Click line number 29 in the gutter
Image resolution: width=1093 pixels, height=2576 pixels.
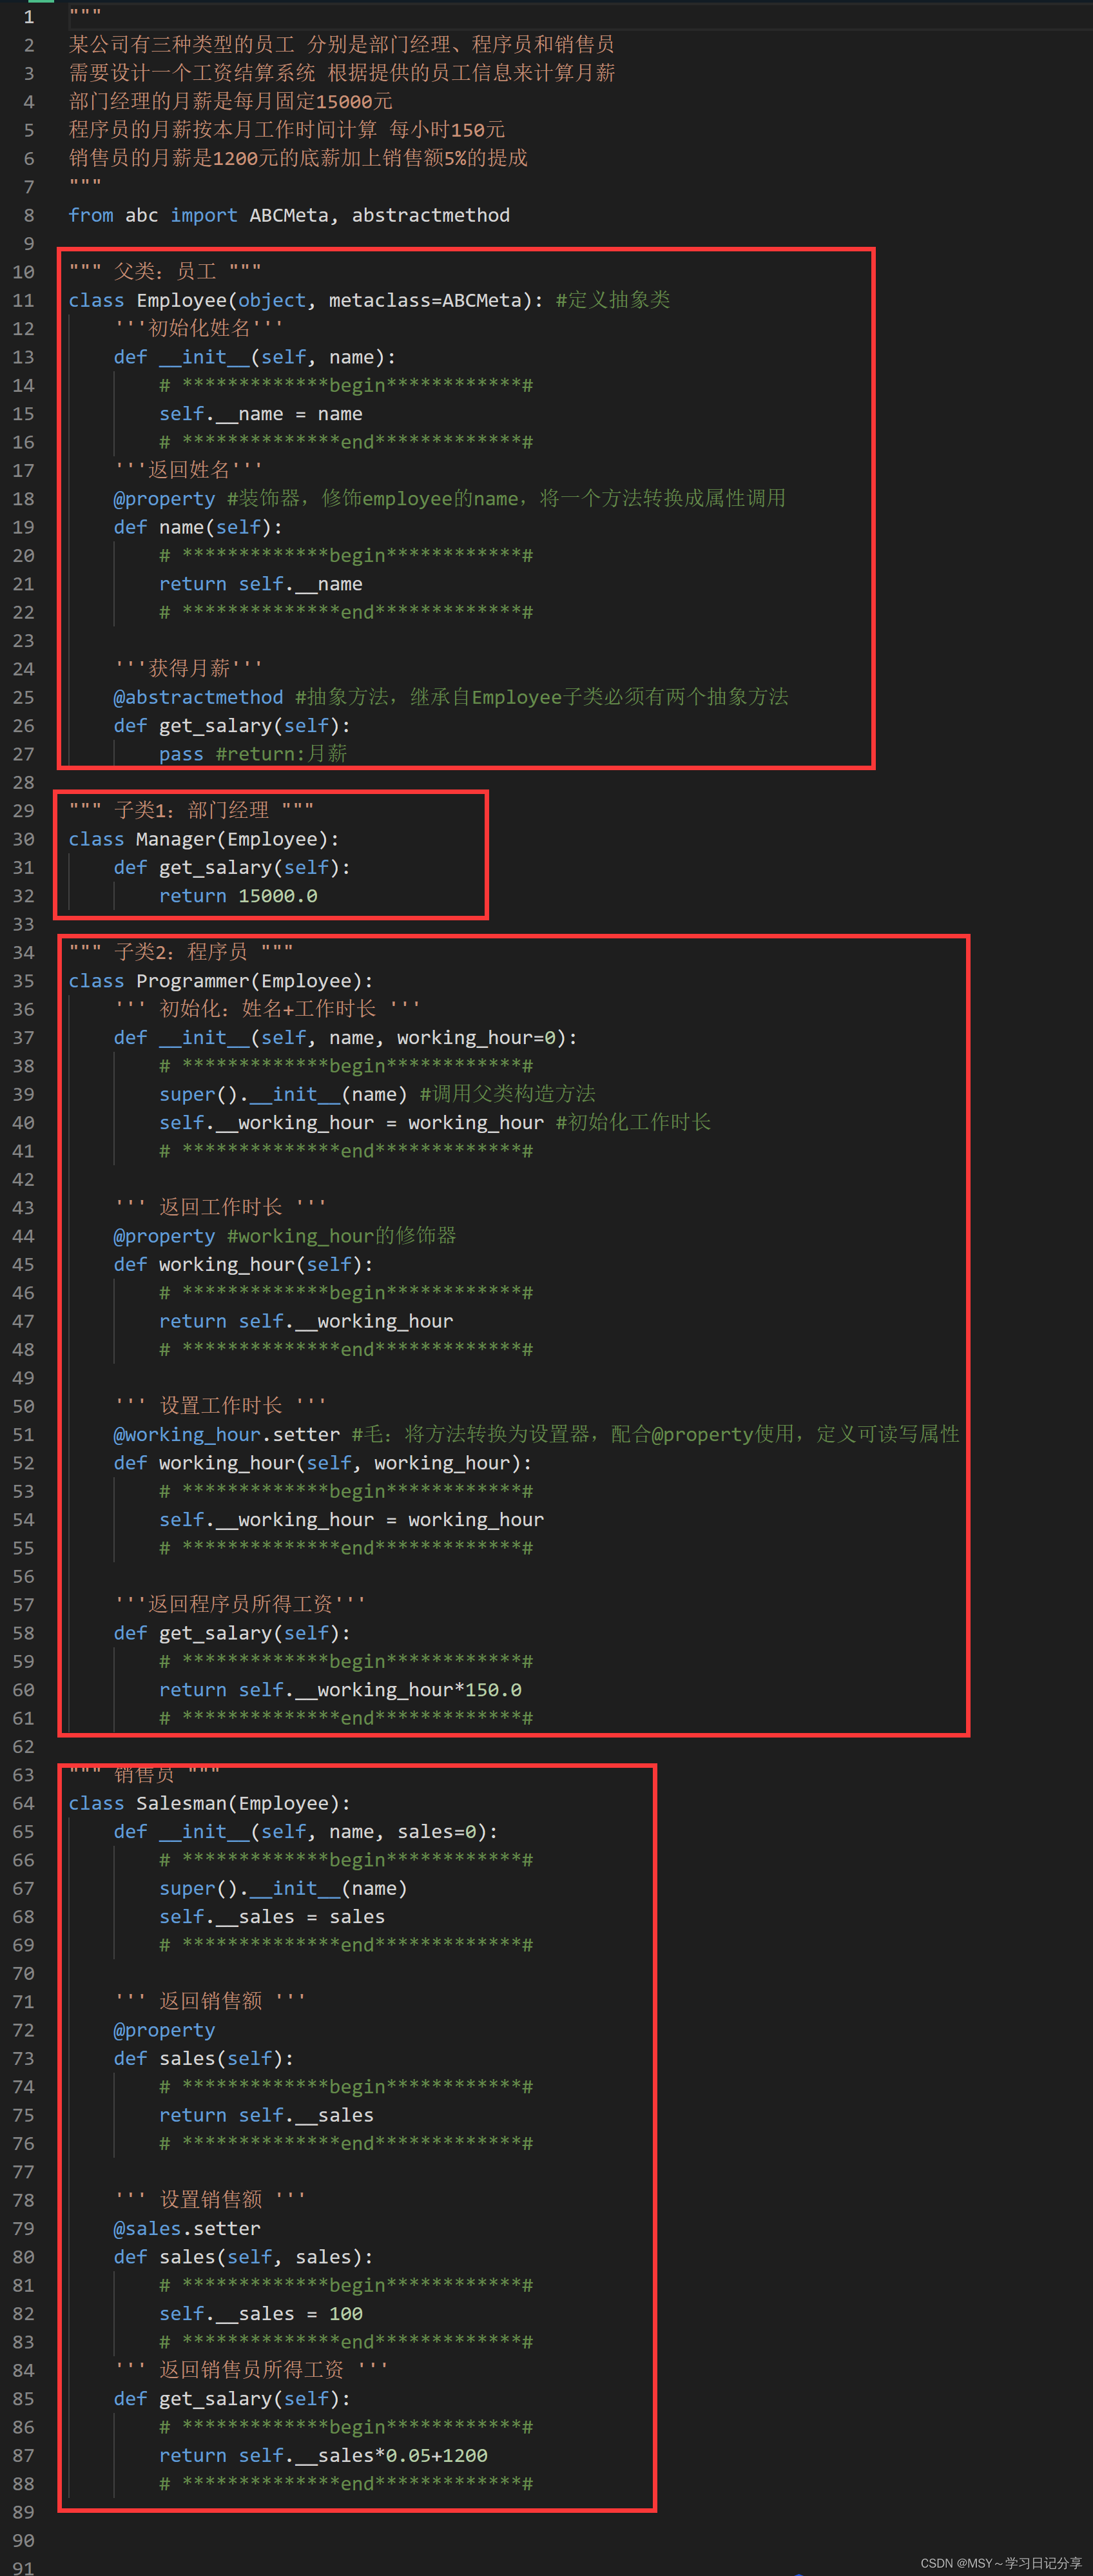(24, 811)
